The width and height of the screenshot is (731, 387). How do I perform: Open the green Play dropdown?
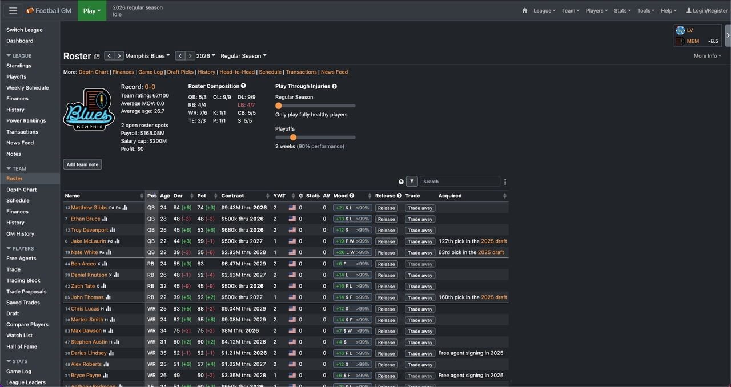[x=91, y=10]
